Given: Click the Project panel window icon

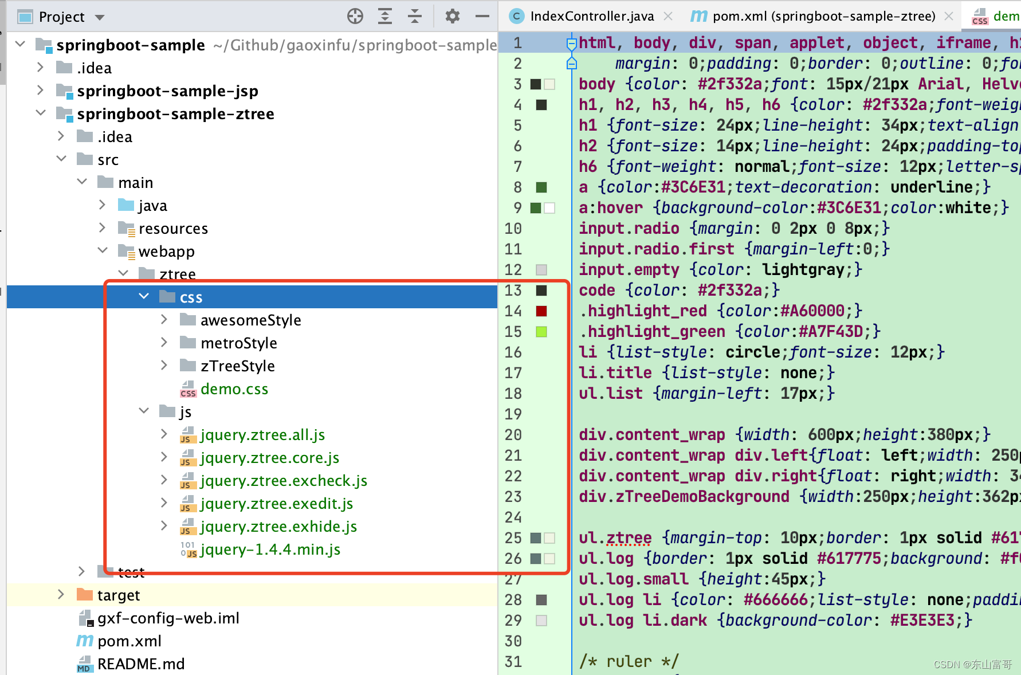Looking at the screenshot, I should 25,17.
